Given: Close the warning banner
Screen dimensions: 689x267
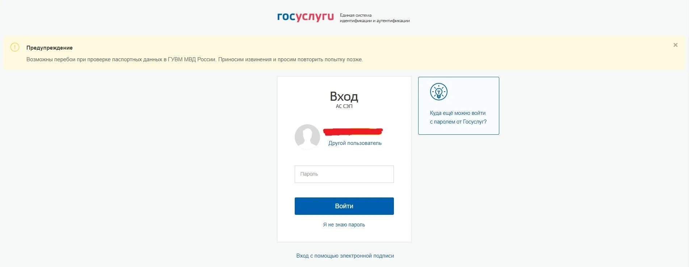Looking at the screenshot, I should pos(675,45).
